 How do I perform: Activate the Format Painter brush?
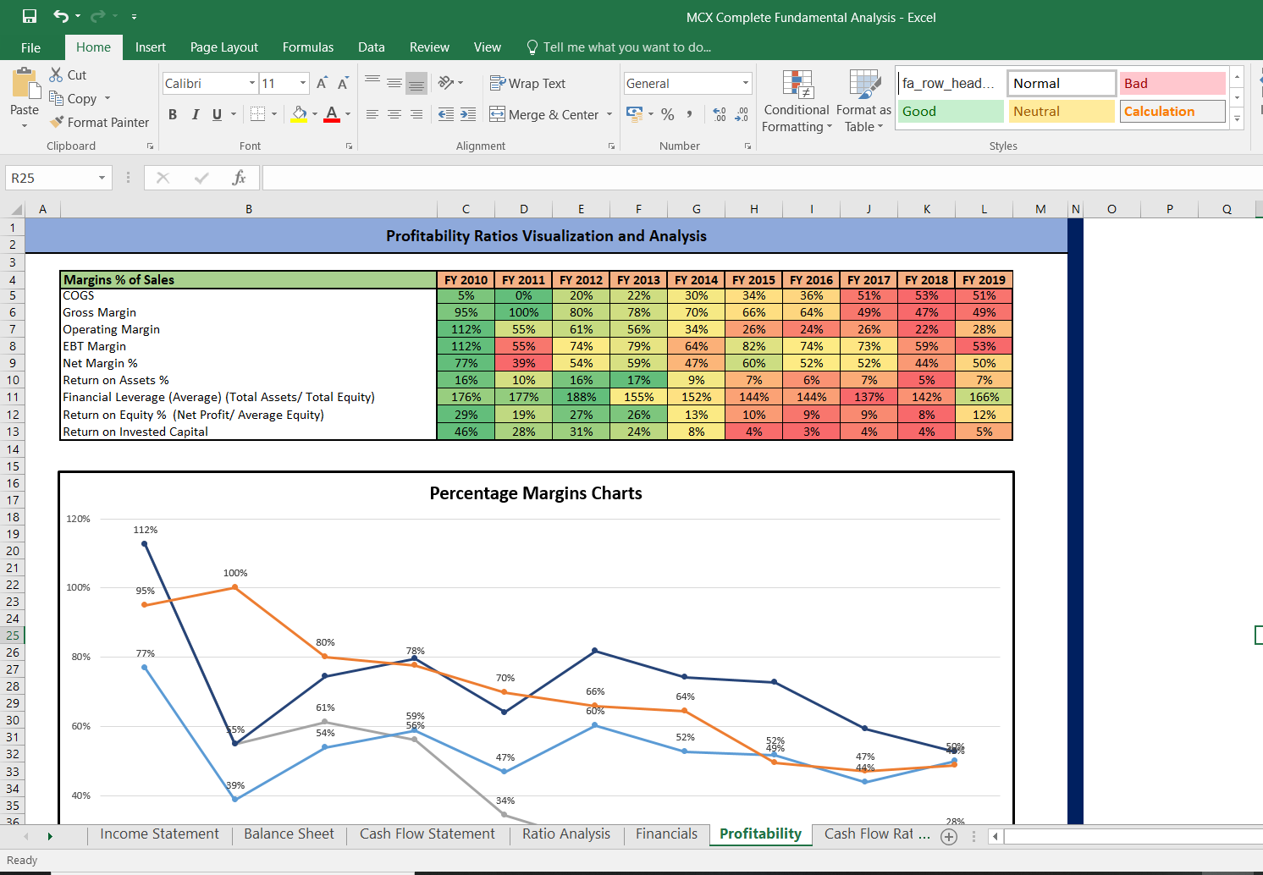(57, 122)
